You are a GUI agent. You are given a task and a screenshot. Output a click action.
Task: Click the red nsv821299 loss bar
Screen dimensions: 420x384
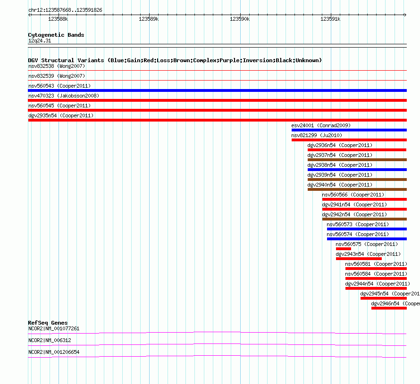click(349, 140)
